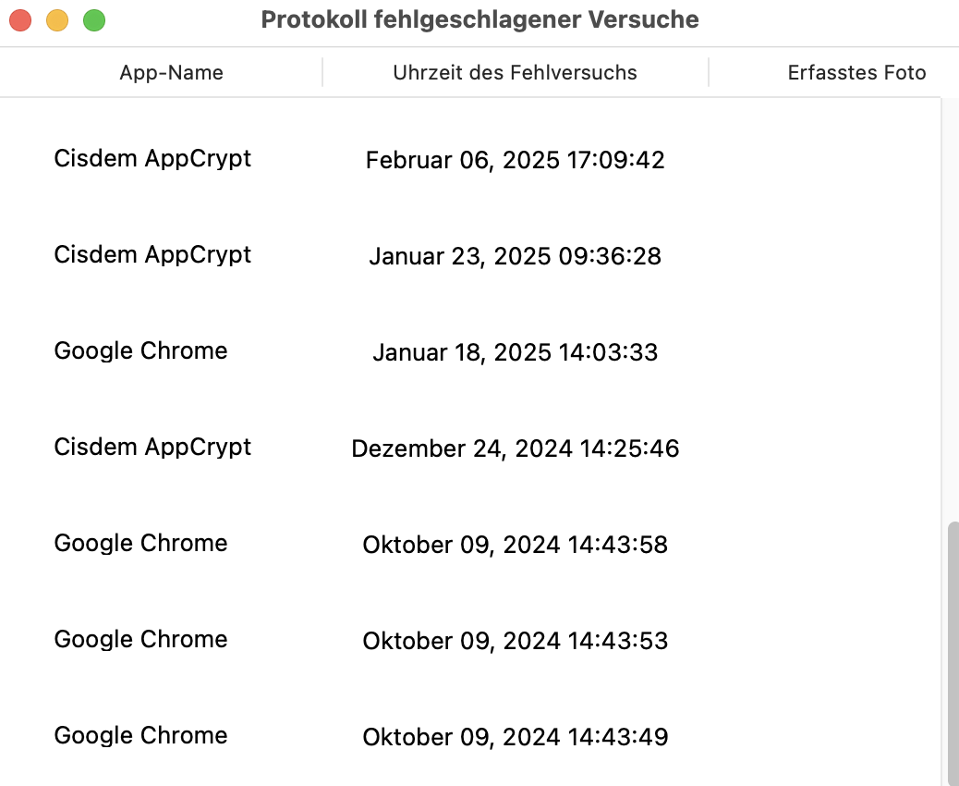Select Cisdem AppCrypt name in Februar 06 row
This screenshot has width=959, height=786.
(x=152, y=159)
